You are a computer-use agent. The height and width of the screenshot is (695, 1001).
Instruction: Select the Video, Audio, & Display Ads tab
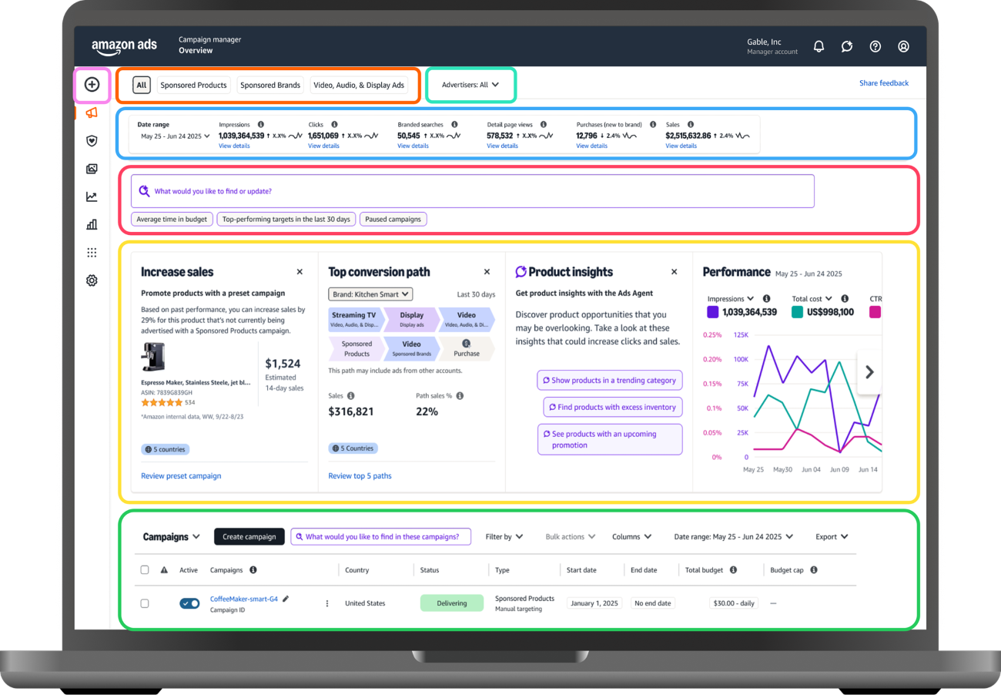pos(359,86)
